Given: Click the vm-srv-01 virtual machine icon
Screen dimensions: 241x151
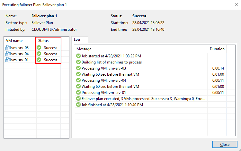Looking at the screenshot, I should [8, 60].
